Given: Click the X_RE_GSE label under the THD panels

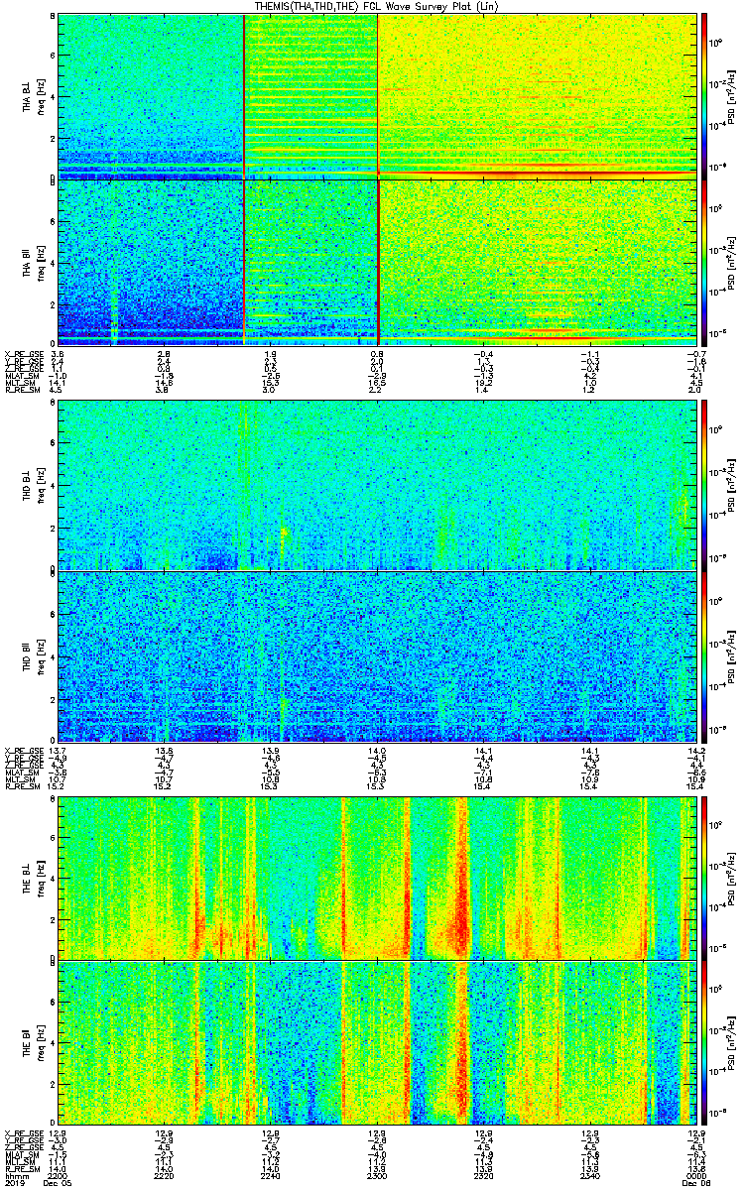Looking at the screenshot, I should tap(22, 749).
